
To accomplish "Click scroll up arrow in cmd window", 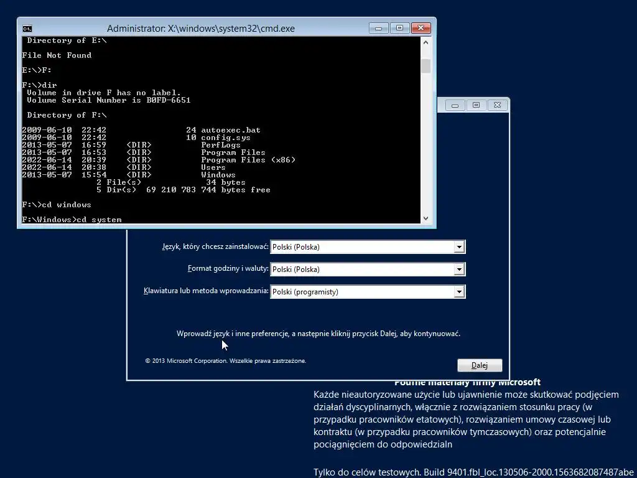I will pyautogui.click(x=425, y=42).
